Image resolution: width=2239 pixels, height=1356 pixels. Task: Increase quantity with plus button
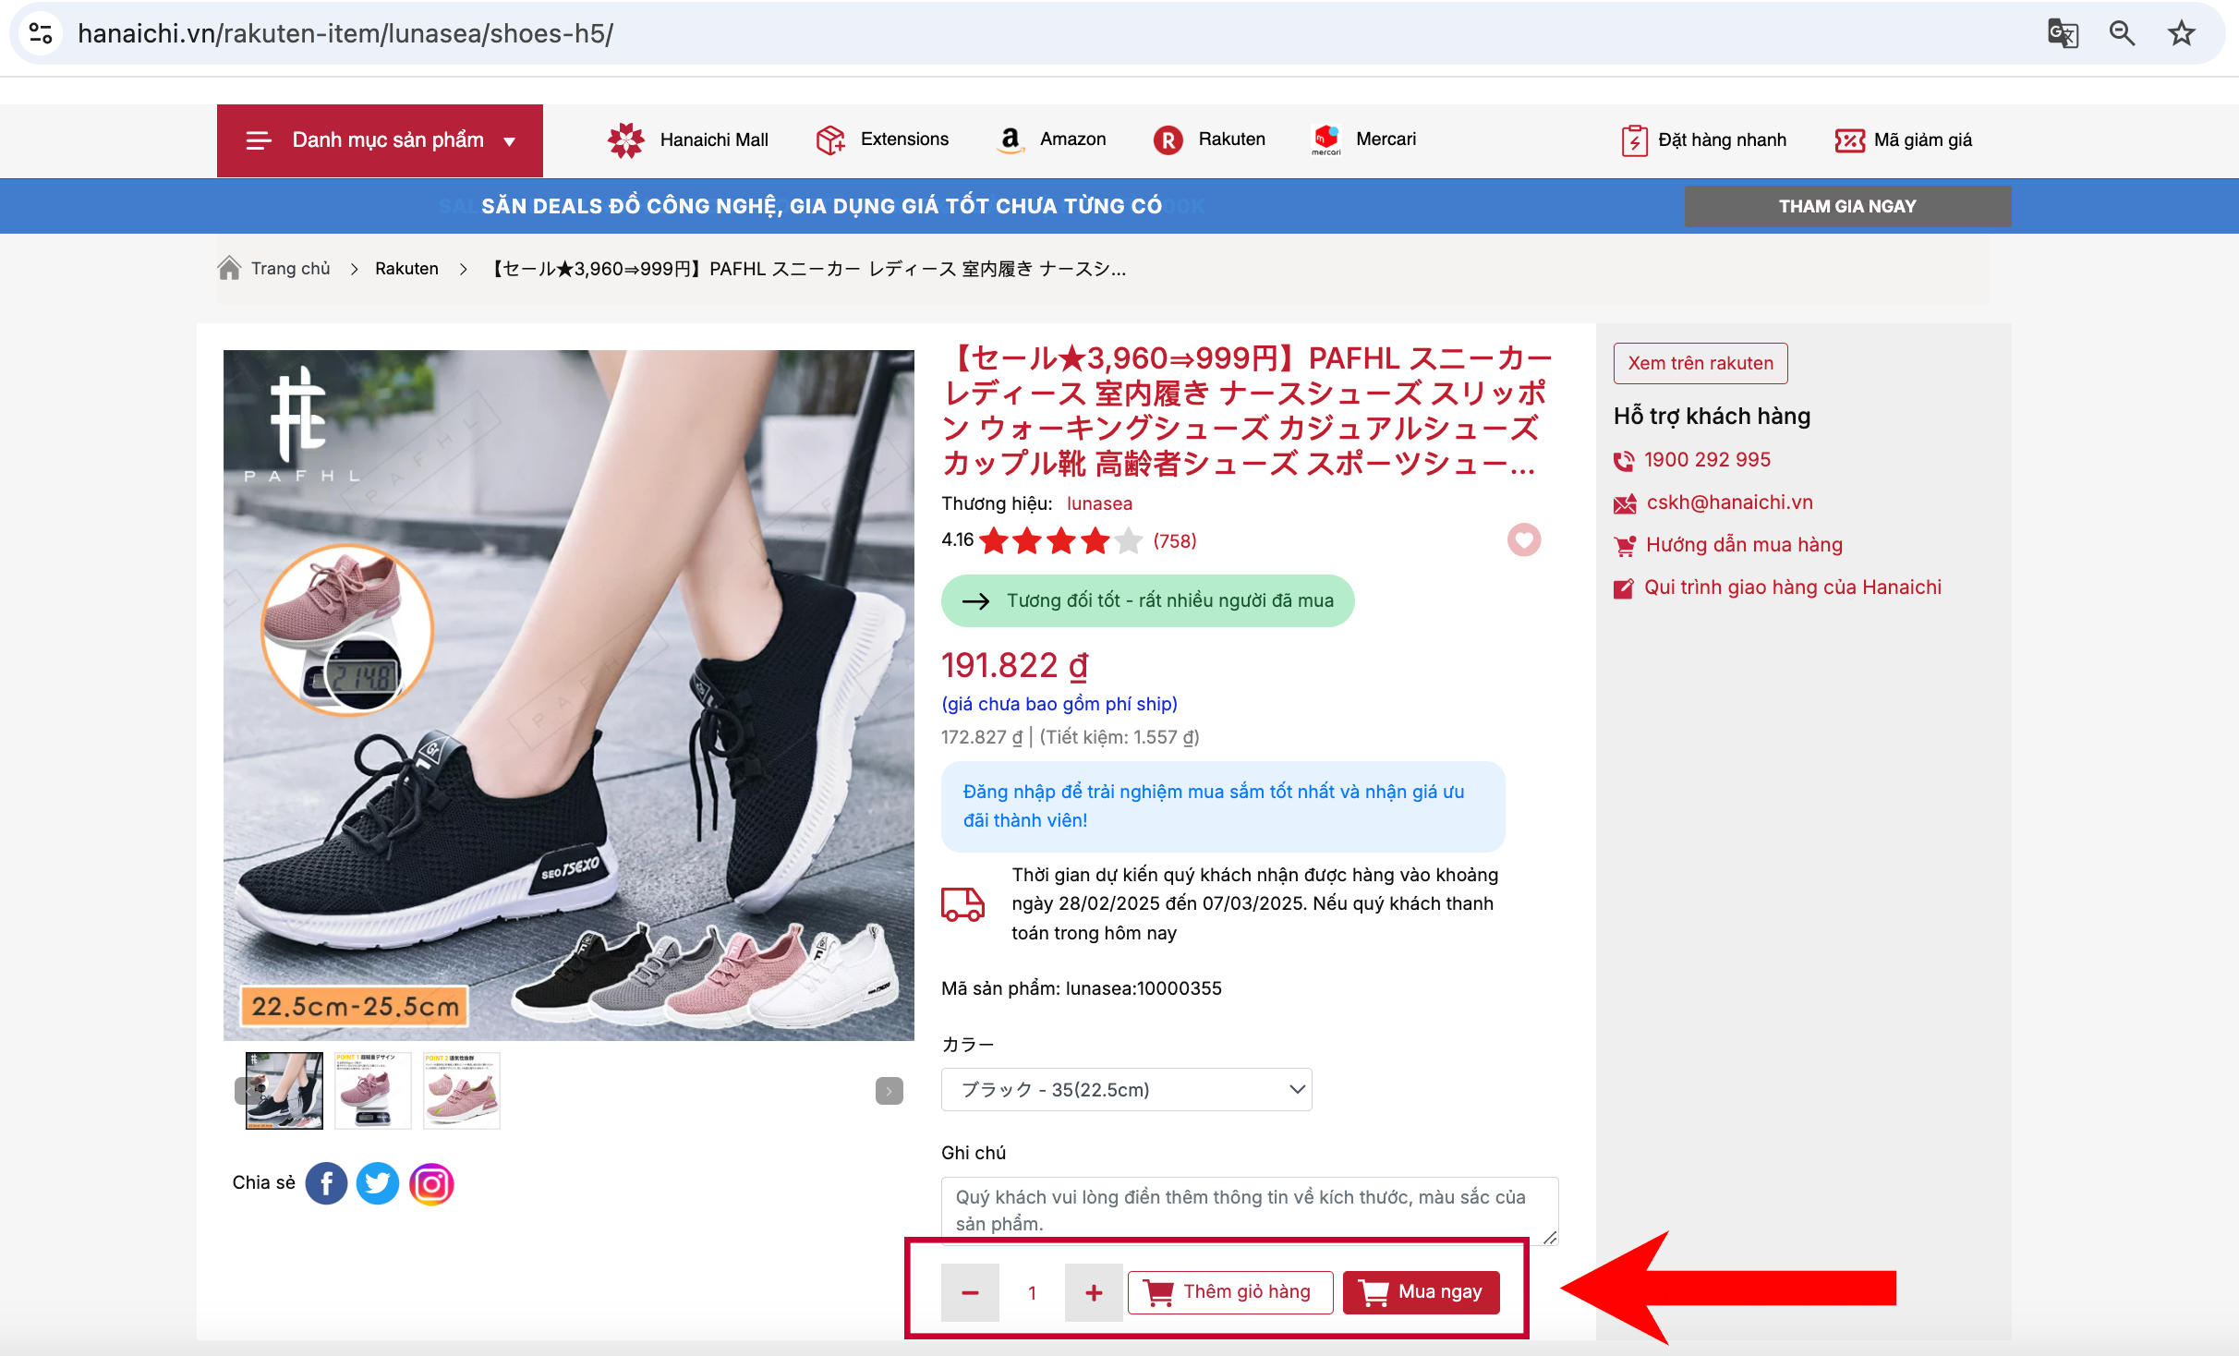[1094, 1293]
